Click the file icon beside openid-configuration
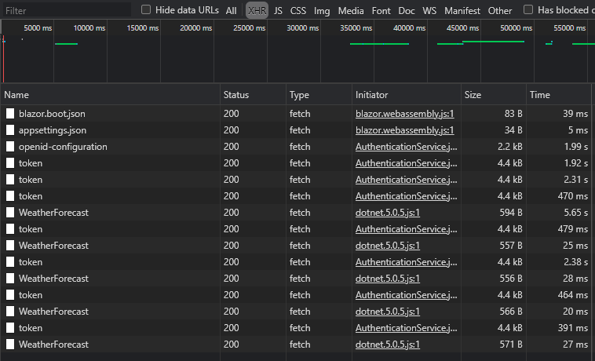The width and height of the screenshot is (595, 361). (x=10, y=147)
